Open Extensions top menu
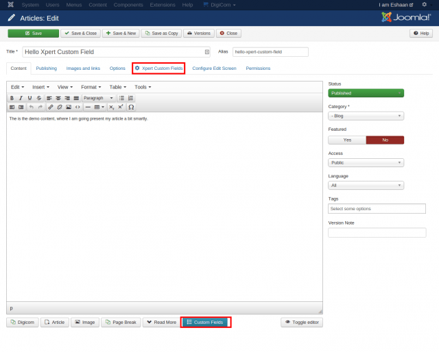The width and height of the screenshot is (439, 352). 163,5
